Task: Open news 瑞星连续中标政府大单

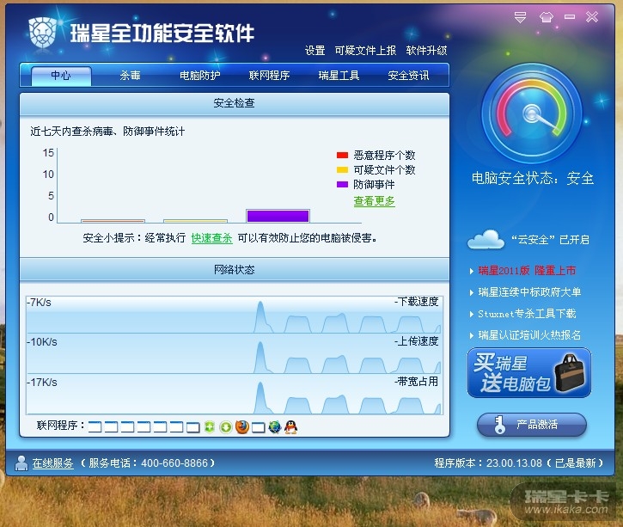Action: pyautogui.click(x=529, y=292)
